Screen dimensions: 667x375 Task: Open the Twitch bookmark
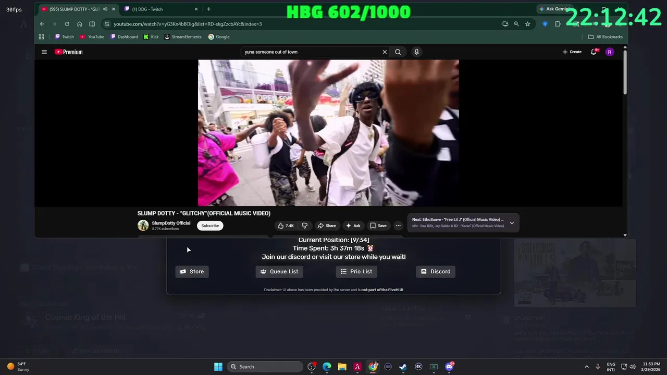click(x=65, y=37)
